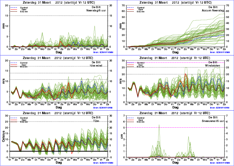
Task: Click 'De Bilt' location in Sneeuwval chart
Action: point(213,117)
